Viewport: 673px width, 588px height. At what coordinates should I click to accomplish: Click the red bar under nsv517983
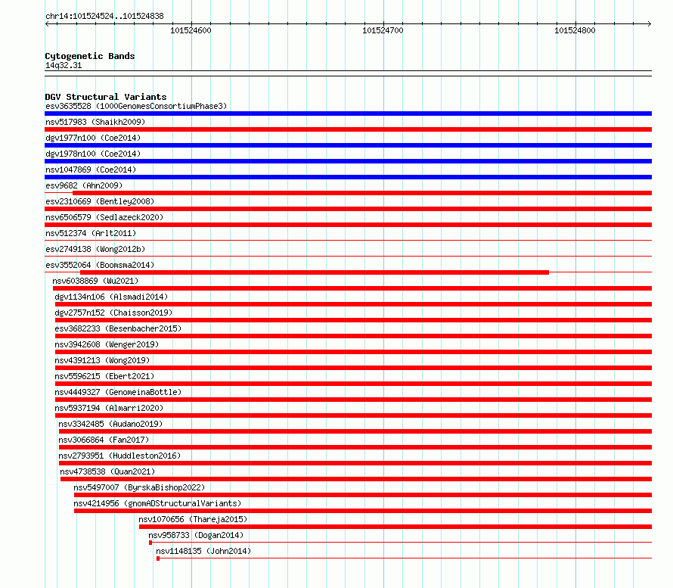(x=348, y=129)
